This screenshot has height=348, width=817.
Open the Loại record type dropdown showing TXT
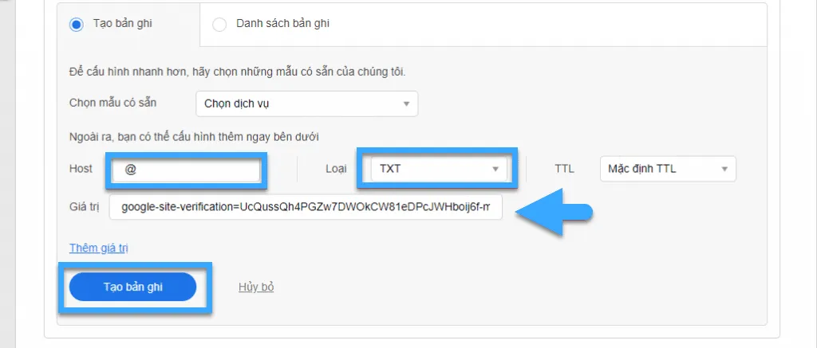tap(438, 169)
